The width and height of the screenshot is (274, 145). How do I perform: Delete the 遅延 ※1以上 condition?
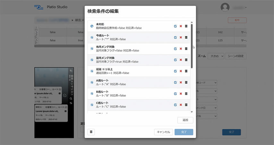point(181,71)
